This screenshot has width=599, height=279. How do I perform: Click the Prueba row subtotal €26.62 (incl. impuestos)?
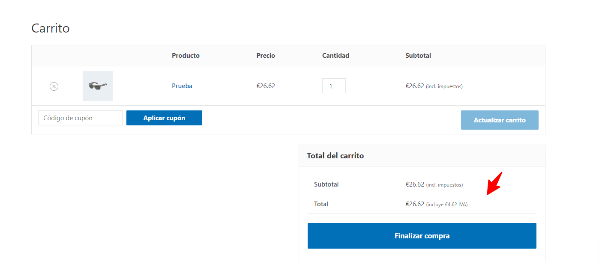click(434, 86)
